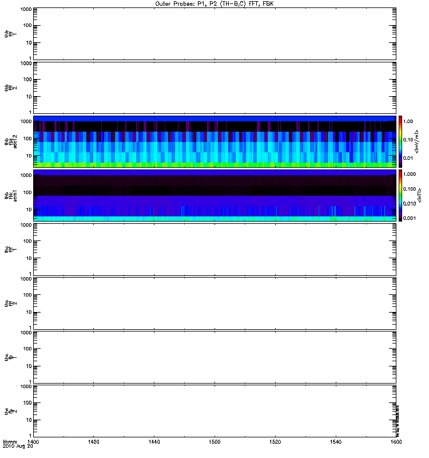
Task: Click the "thb fbk scm1" axis label
Action: [11, 195]
